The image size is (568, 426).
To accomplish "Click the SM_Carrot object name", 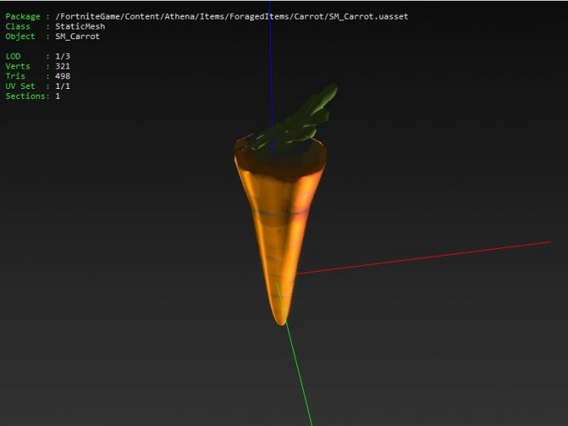I will [78, 37].
